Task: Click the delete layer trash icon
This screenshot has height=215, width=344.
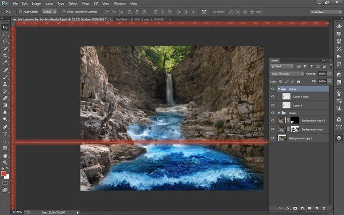Action: click(324, 208)
